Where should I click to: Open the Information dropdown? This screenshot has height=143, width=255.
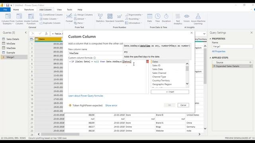[x=133, y=23]
